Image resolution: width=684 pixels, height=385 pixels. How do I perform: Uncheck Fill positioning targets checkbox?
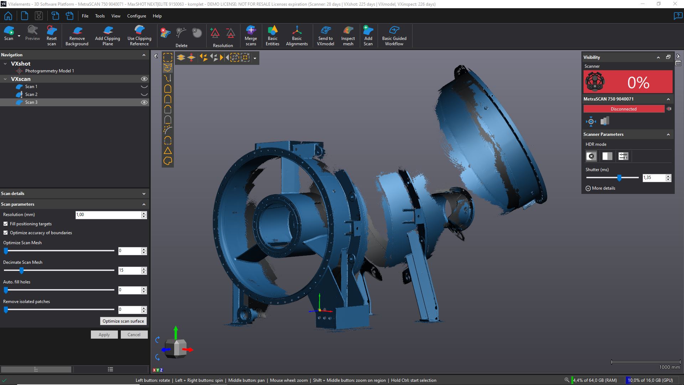6,224
